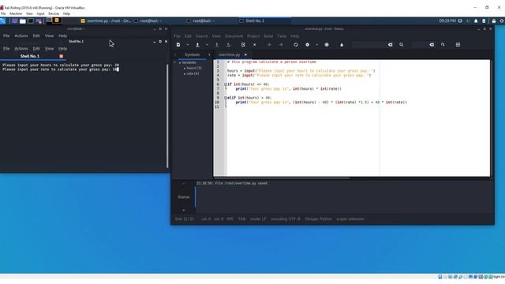Screen dimensions: 505x284
Task: Open the Kali applications menu icon
Action: (3, 21)
